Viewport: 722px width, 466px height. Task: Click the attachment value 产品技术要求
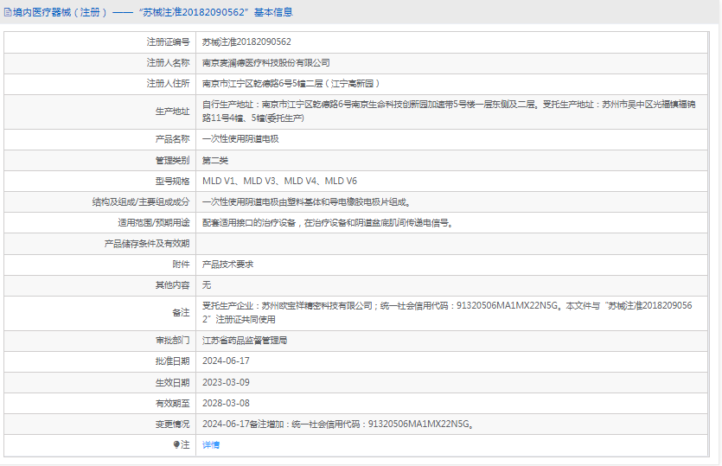[228, 265]
